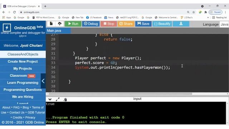
Task: Click the 'true' output in console
Action: click(50, 104)
